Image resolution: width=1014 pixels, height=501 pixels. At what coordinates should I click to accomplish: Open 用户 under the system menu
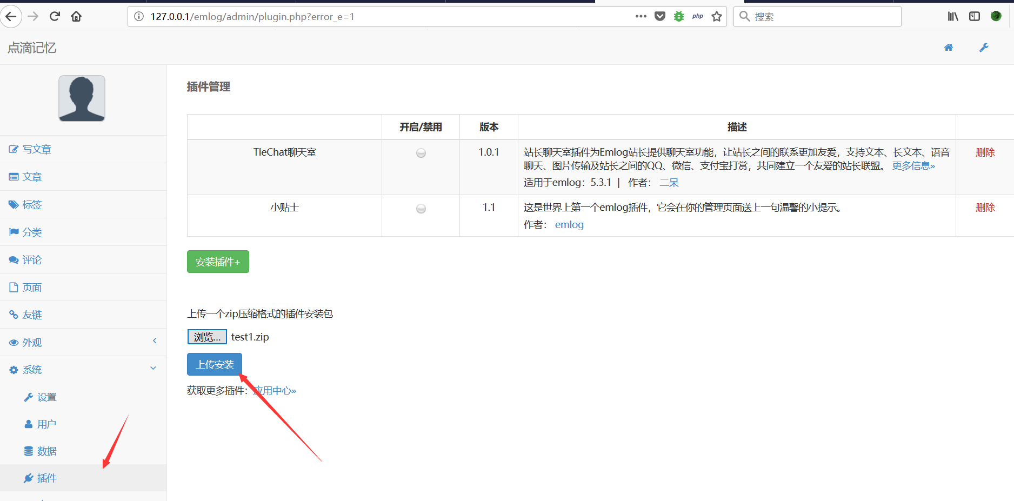pos(83,424)
